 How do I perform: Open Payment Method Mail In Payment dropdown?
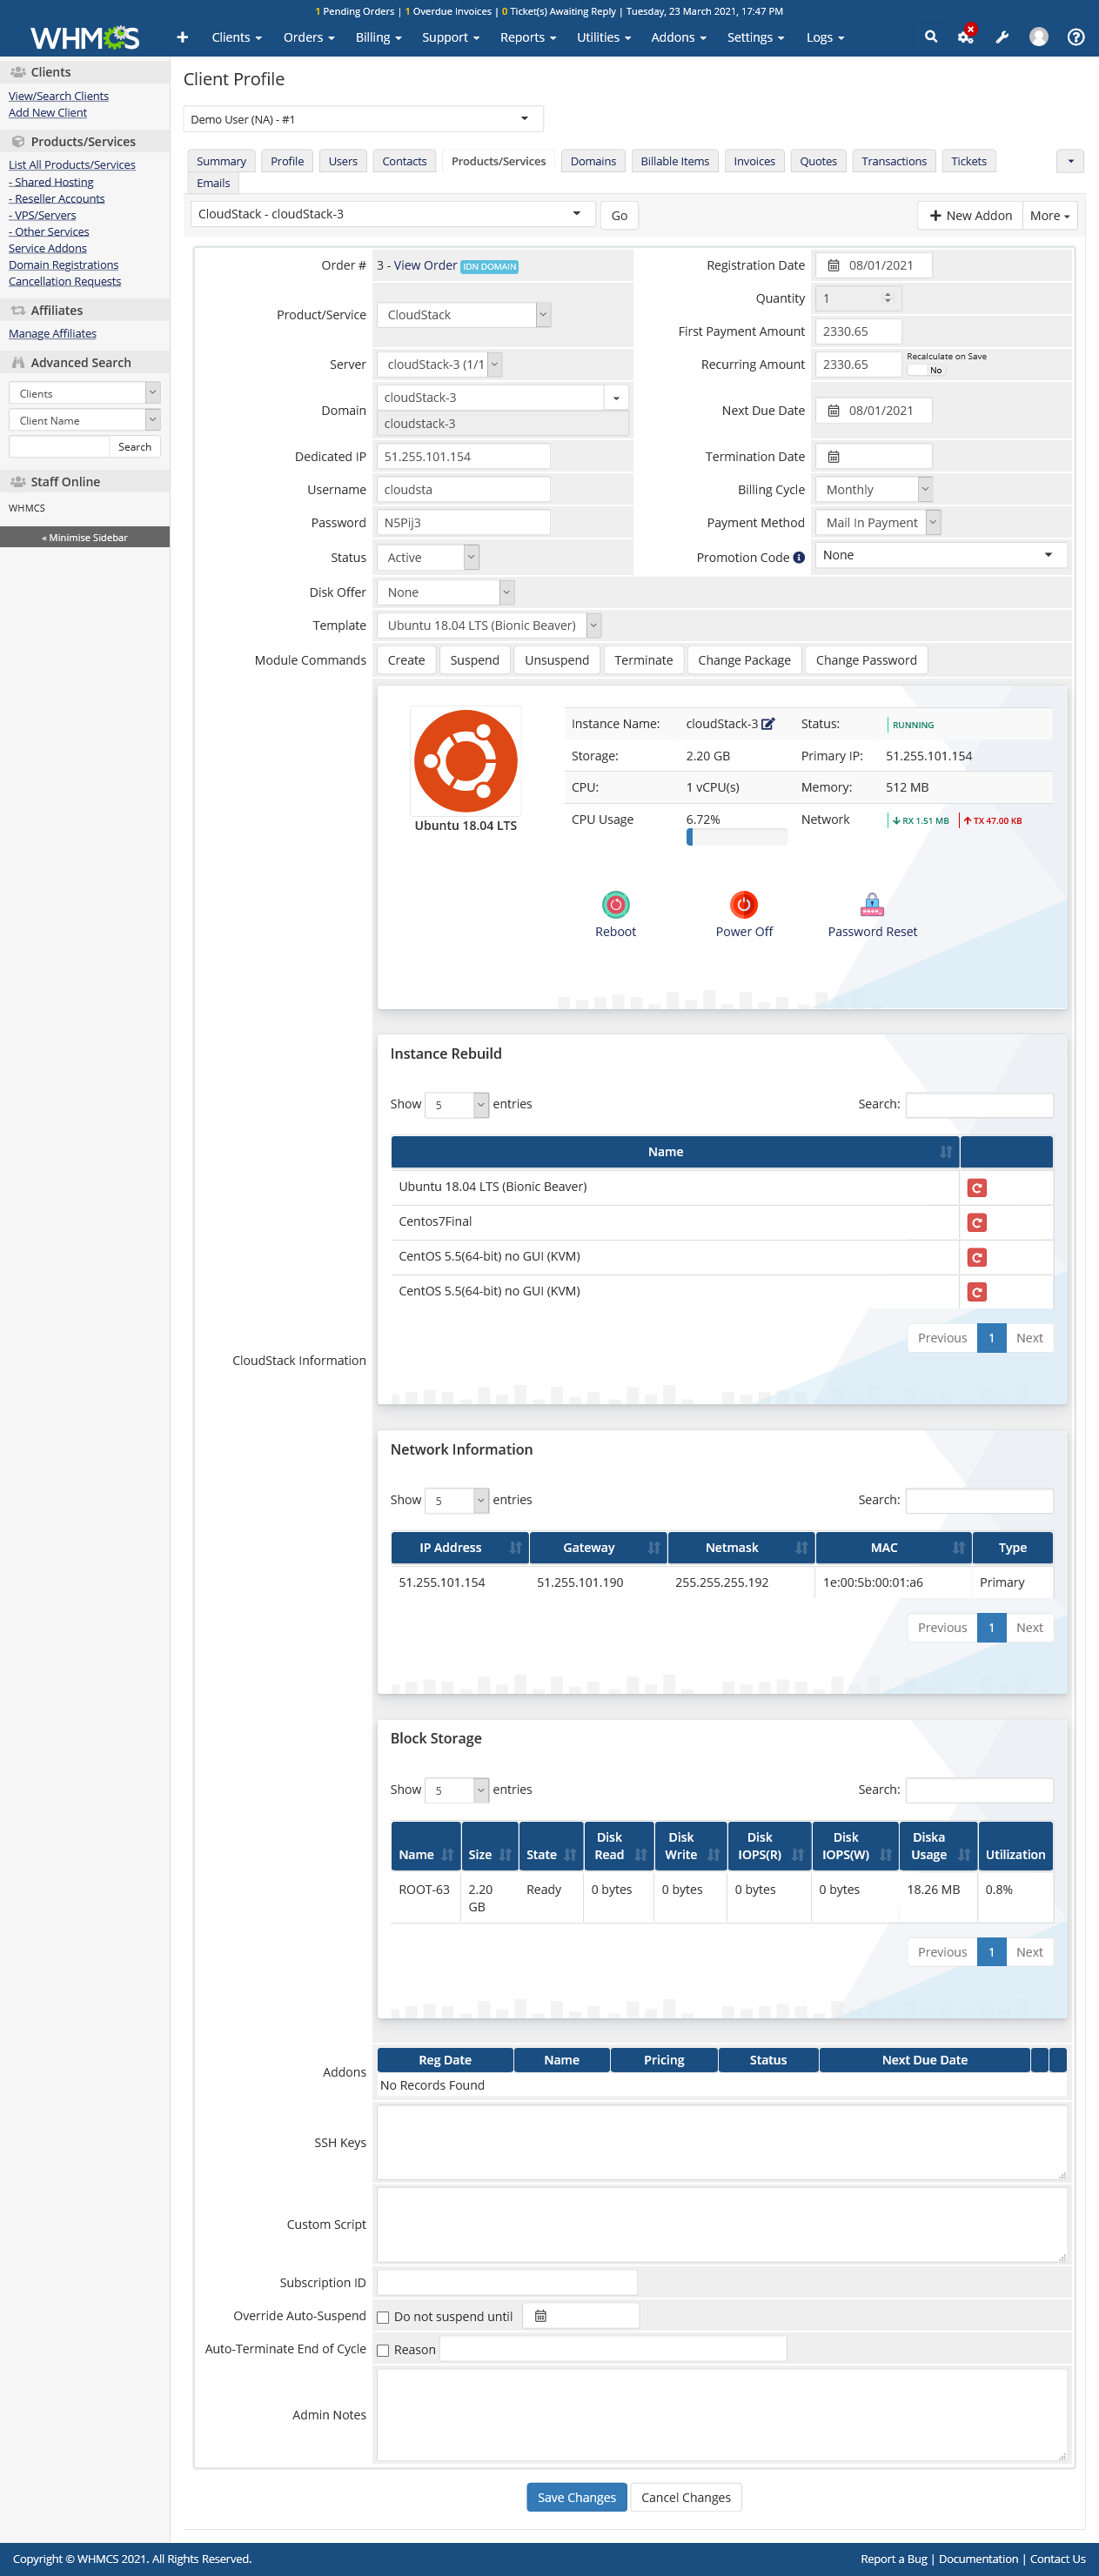[x=878, y=523]
